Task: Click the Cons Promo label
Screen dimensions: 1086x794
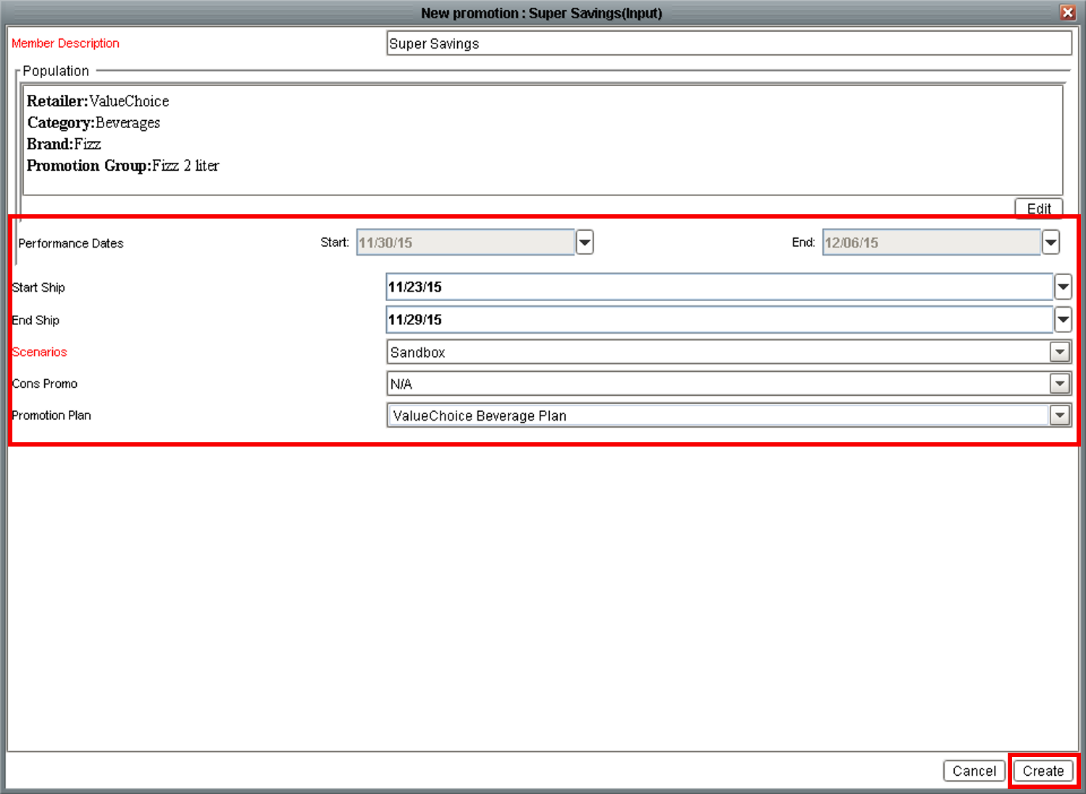Action: pos(45,384)
